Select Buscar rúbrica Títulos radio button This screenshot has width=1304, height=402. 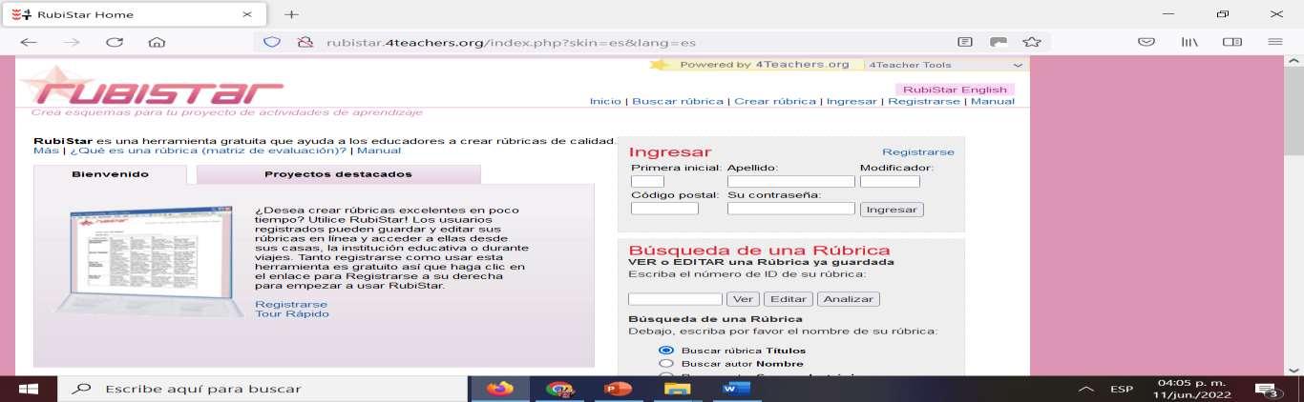666,351
